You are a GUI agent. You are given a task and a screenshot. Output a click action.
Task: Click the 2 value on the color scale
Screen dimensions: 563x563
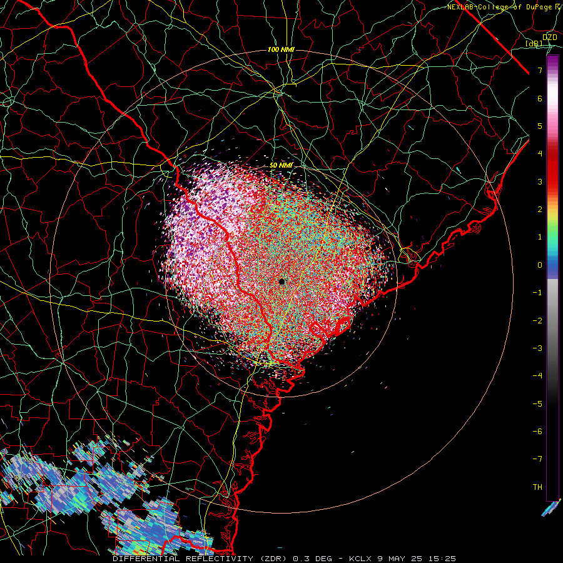click(x=540, y=210)
